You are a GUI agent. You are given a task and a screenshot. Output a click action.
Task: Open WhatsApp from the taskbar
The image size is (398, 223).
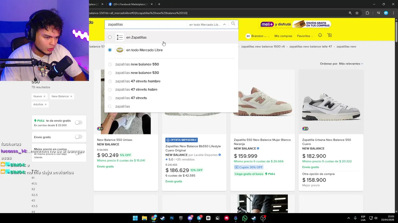245,218
